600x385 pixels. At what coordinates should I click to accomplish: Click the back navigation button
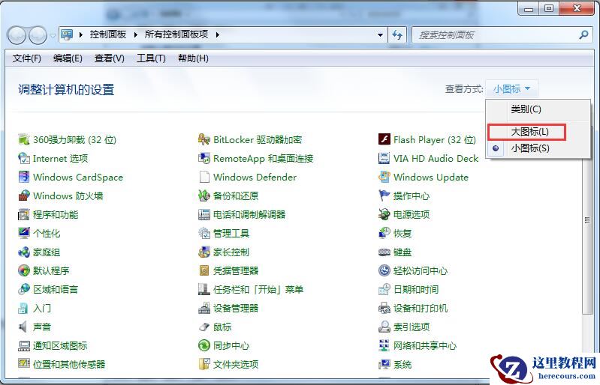17,35
